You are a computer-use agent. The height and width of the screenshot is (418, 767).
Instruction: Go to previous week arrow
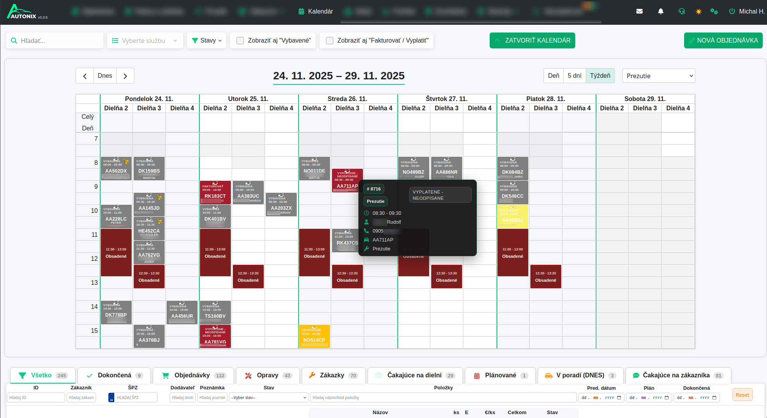[85, 76]
